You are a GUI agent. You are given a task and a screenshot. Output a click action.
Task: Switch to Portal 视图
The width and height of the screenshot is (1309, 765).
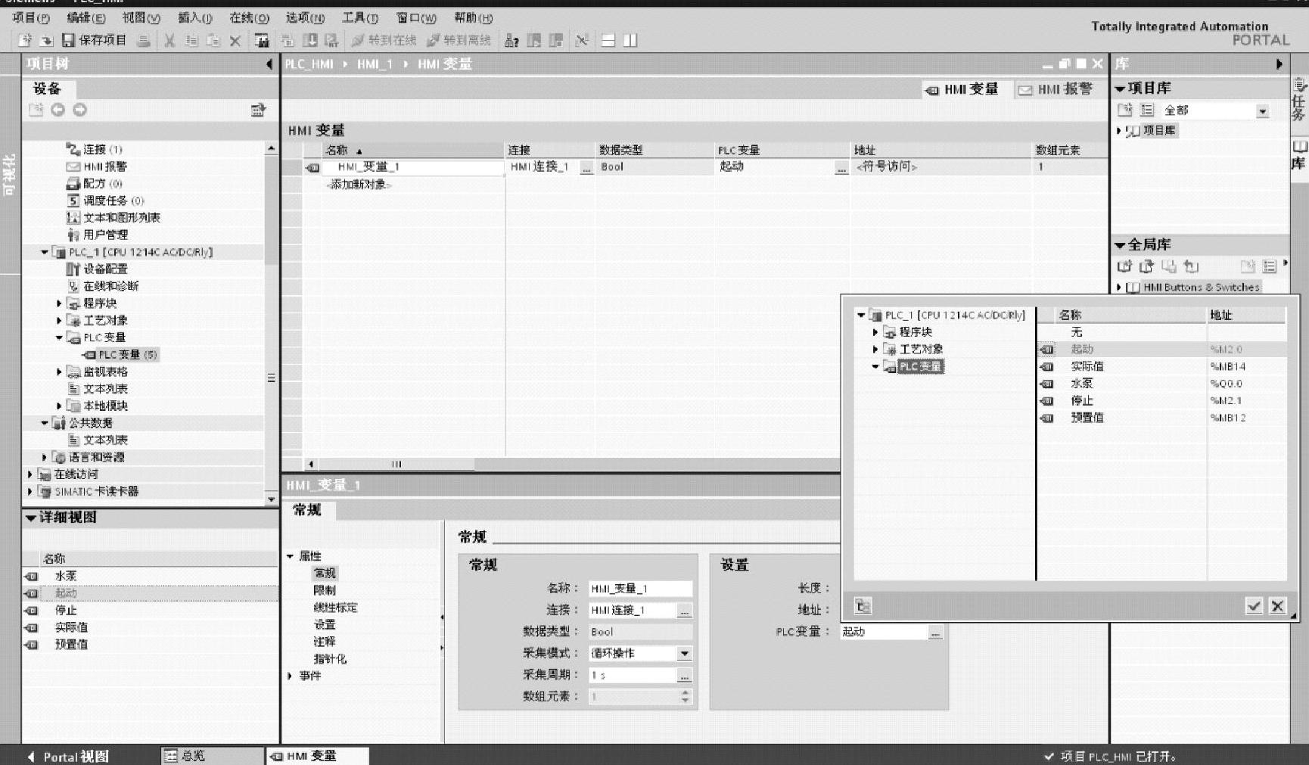click(69, 757)
